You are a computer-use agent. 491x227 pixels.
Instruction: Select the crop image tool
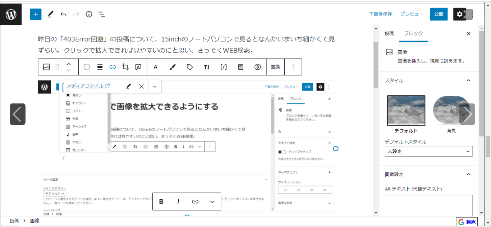click(x=125, y=67)
